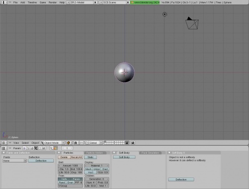249x189 pixels.
Task: Select the Logic context icon in Panels
Action: point(24,148)
